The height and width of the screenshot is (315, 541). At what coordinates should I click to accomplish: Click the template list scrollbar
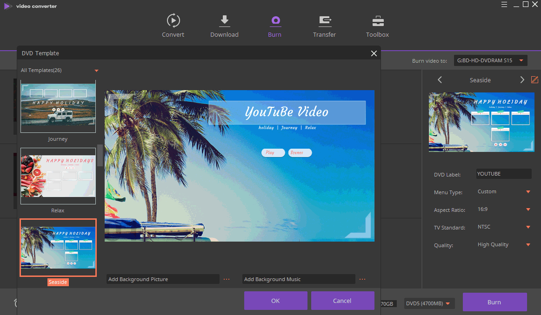(x=100, y=156)
